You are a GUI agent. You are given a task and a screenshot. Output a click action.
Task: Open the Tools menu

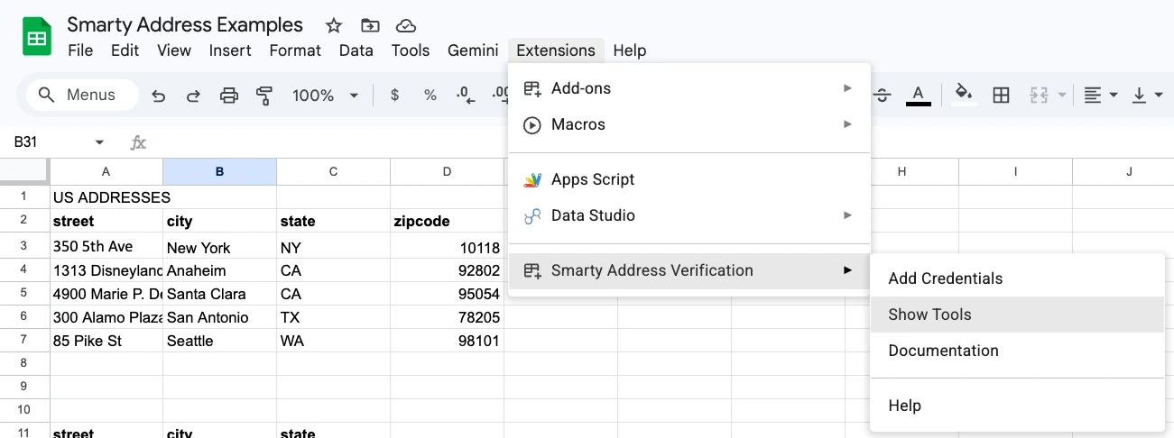(411, 50)
